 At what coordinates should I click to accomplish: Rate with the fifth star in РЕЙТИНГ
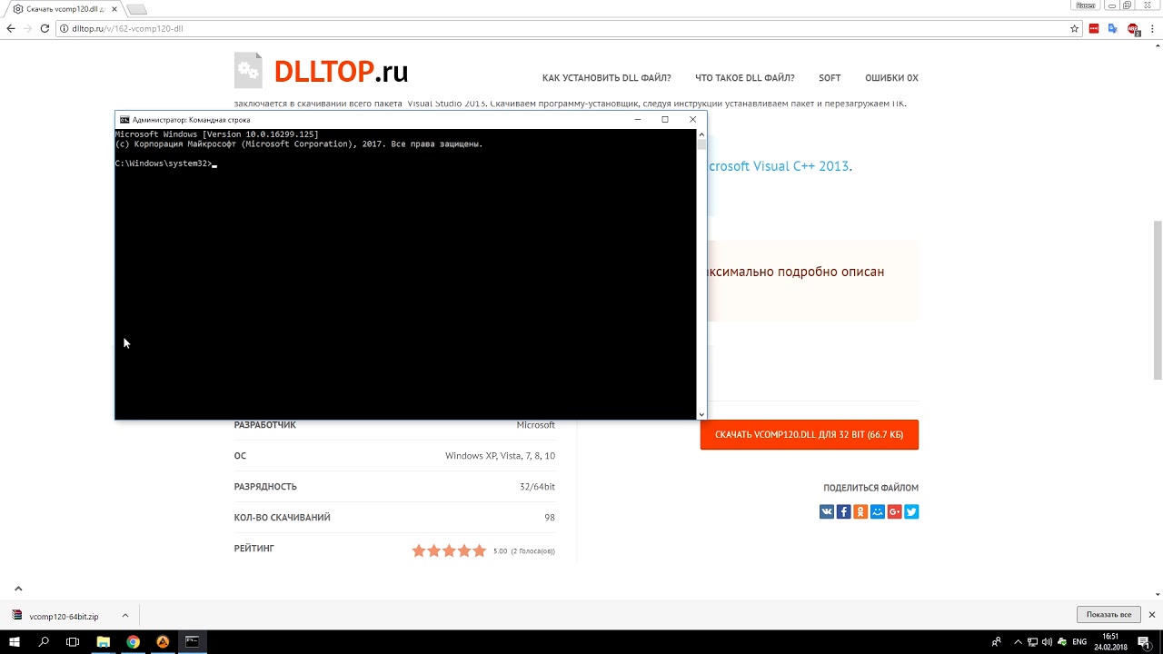coord(480,550)
